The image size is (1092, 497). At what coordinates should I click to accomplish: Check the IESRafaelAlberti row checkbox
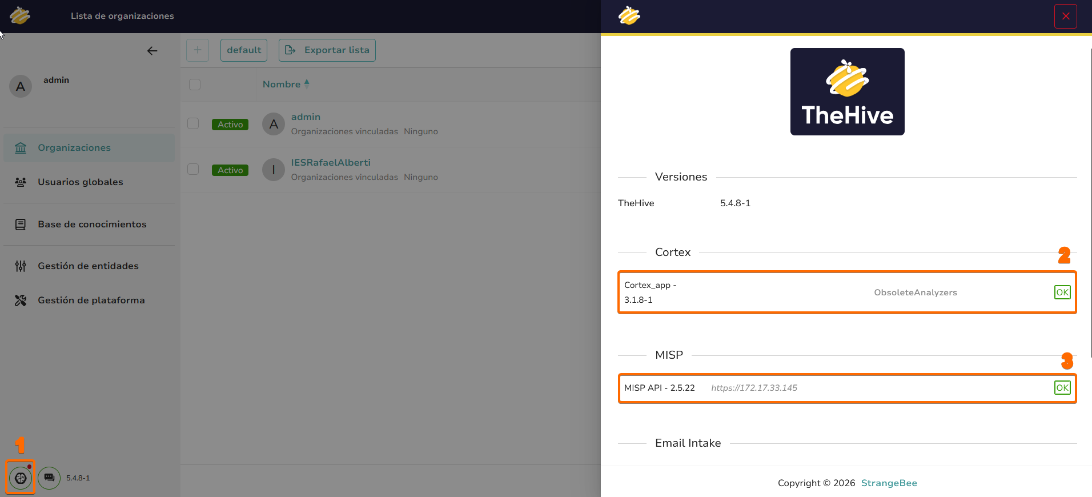194,169
